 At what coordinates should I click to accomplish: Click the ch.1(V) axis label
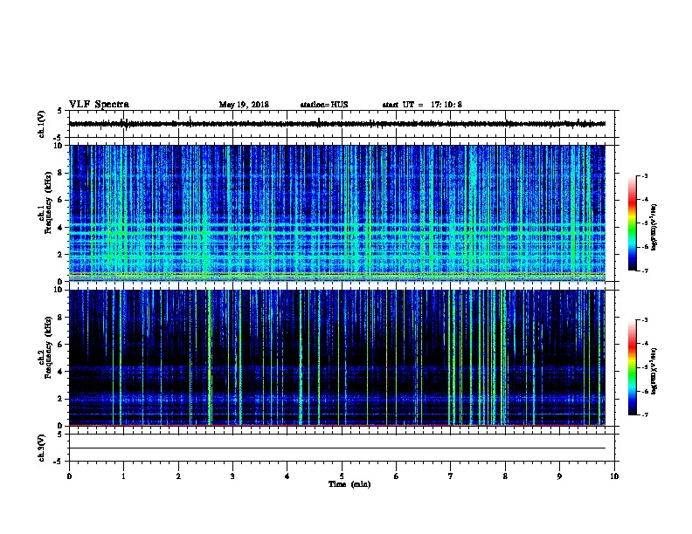coord(42,124)
